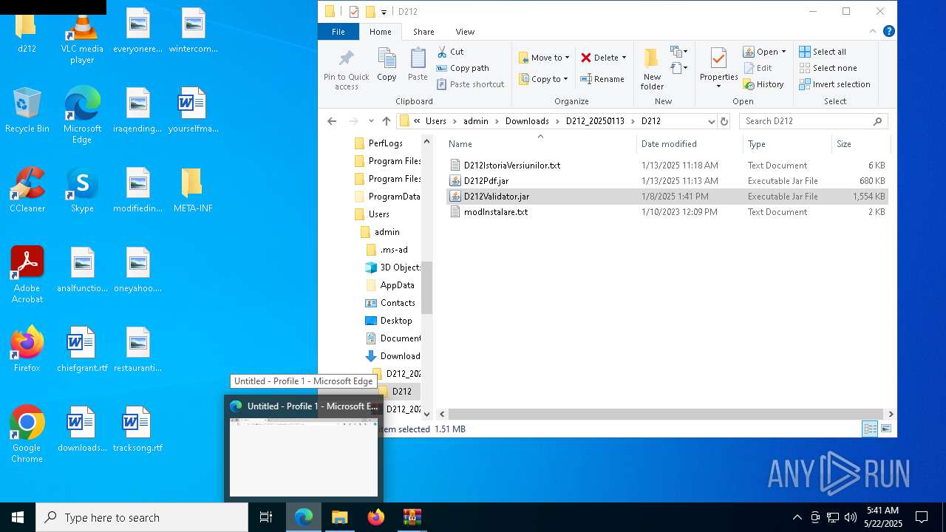Sort by the Size column
The height and width of the screenshot is (532, 946).
tap(843, 144)
